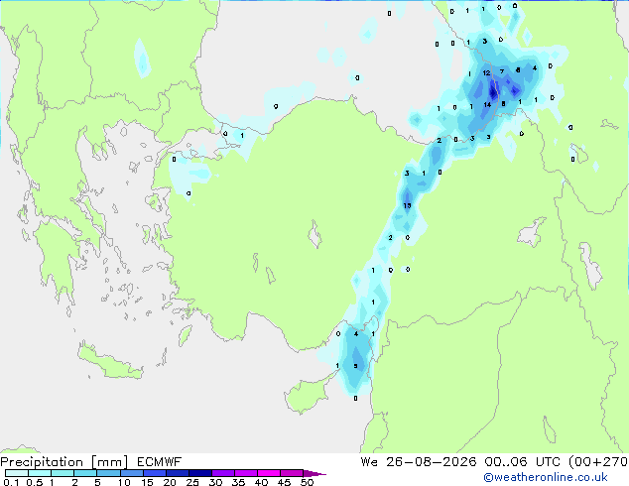Click the '[mm]' unit label

(x=109, y=462)
